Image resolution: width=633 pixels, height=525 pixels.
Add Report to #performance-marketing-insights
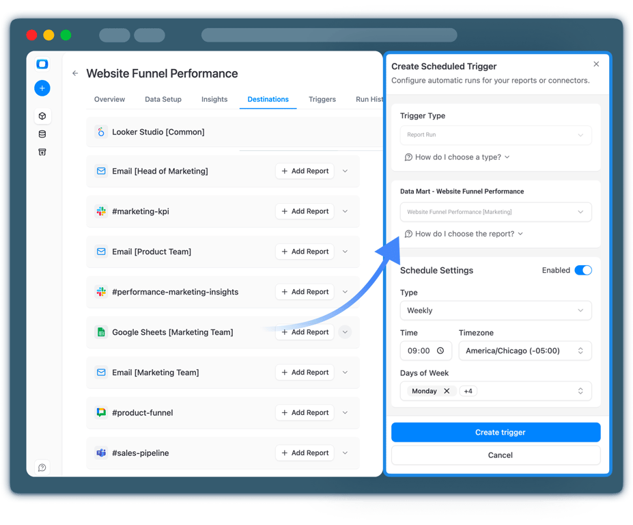305,292
